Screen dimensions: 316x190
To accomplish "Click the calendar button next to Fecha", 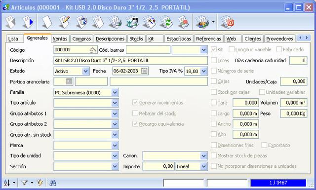I will pos(144,71).
